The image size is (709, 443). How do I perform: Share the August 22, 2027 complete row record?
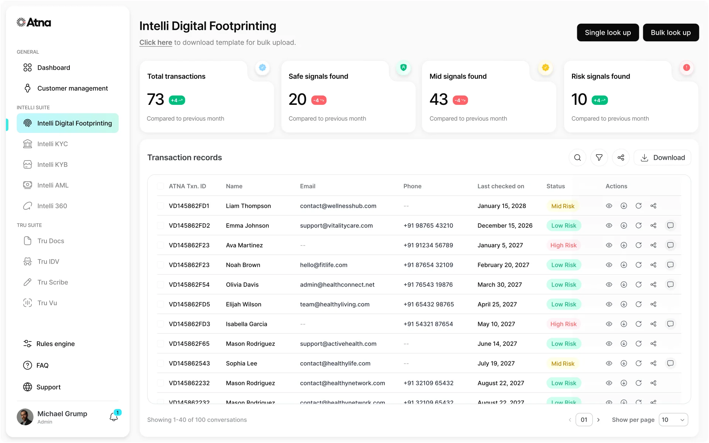pos(653,383)
